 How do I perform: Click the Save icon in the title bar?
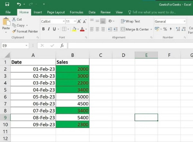click(7, 4)
